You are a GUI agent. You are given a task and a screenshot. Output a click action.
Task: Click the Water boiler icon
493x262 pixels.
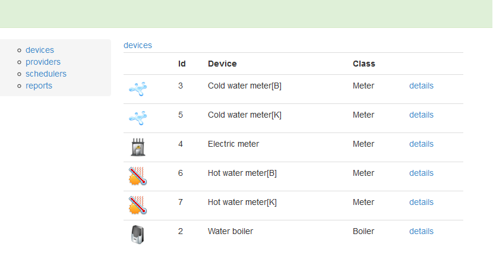[138, 235]
